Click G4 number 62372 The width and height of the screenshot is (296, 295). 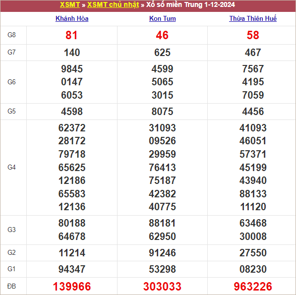pos(72,128)
